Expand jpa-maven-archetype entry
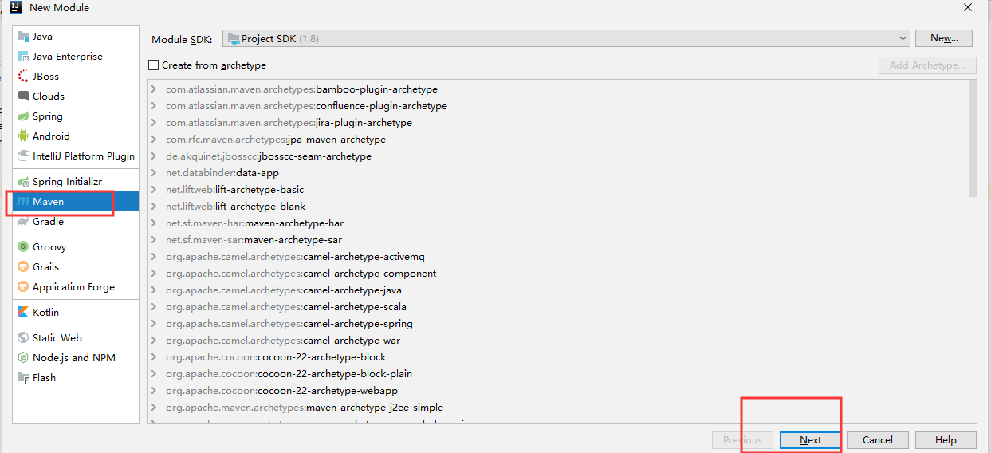 pos(154,140)
